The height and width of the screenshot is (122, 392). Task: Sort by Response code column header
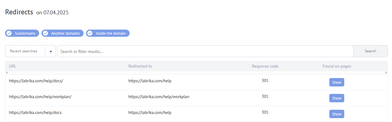tap(265, 66)
